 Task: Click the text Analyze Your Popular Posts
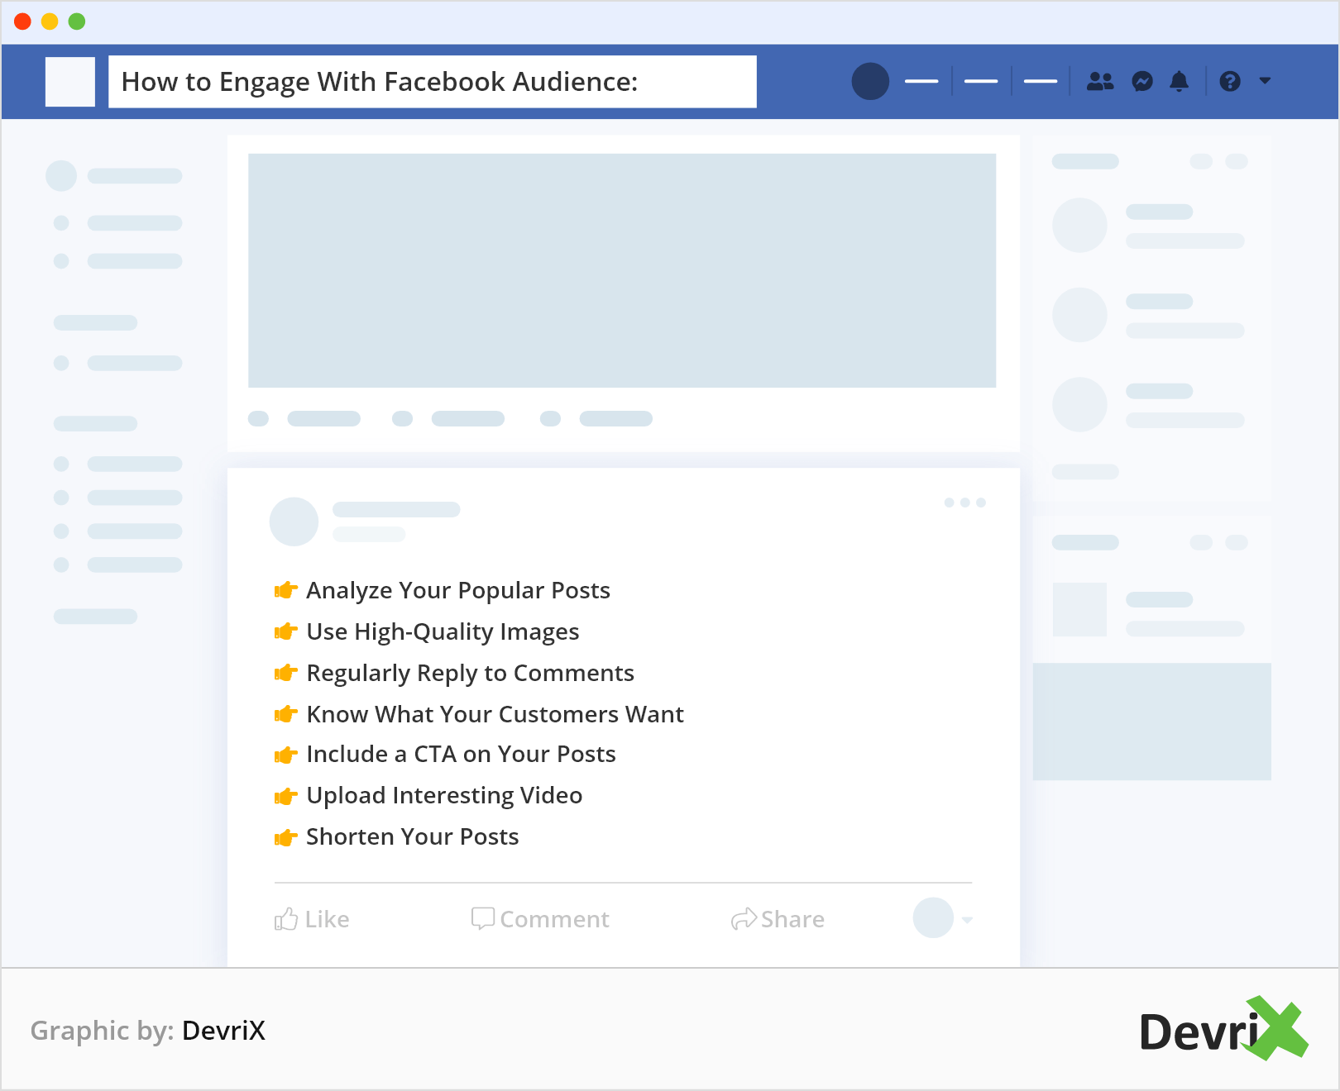[458, 590]
